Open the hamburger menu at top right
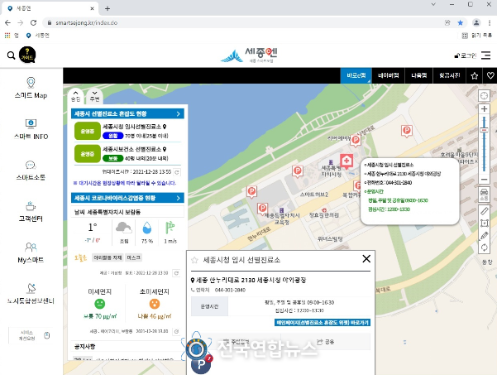The height and width of the screenshot is (375, 497). [x=486, y=55]
